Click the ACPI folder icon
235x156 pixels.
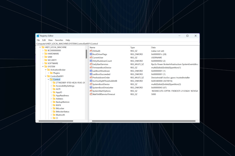tap(54, 89)
